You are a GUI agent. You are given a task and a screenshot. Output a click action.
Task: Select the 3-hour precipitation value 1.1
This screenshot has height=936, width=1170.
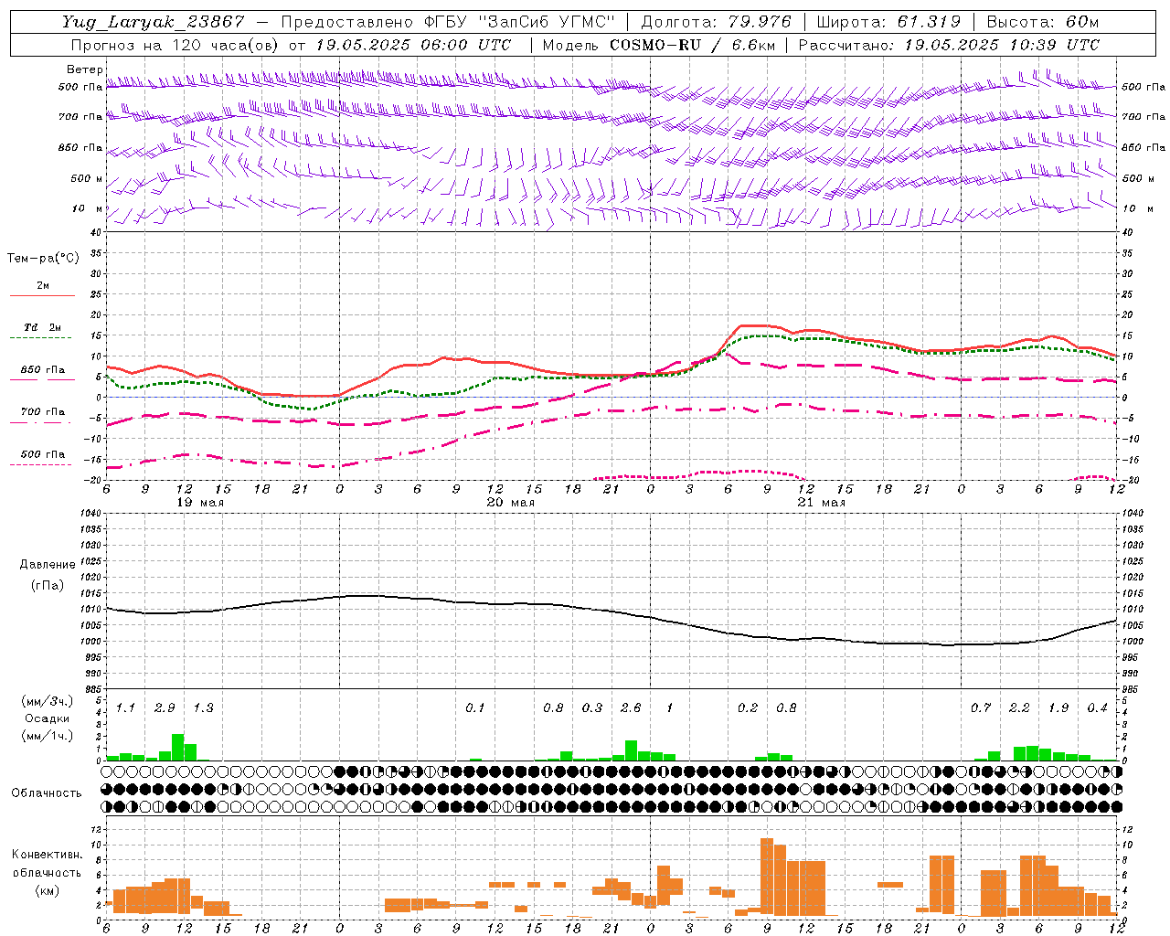tap(125, 707)
